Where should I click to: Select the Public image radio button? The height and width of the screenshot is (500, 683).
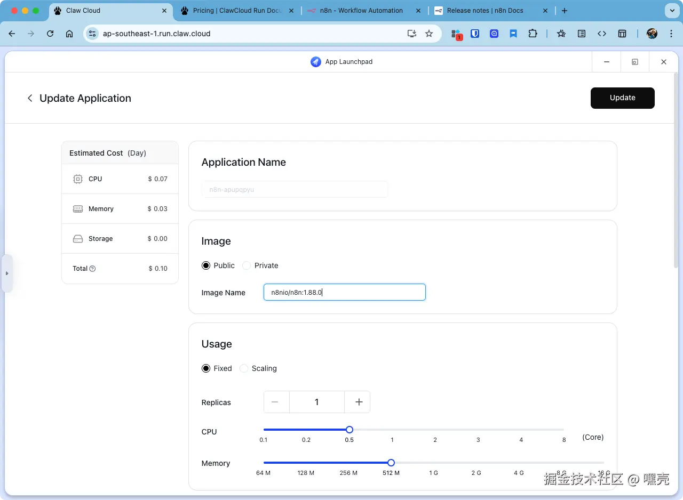click(206, 265)
